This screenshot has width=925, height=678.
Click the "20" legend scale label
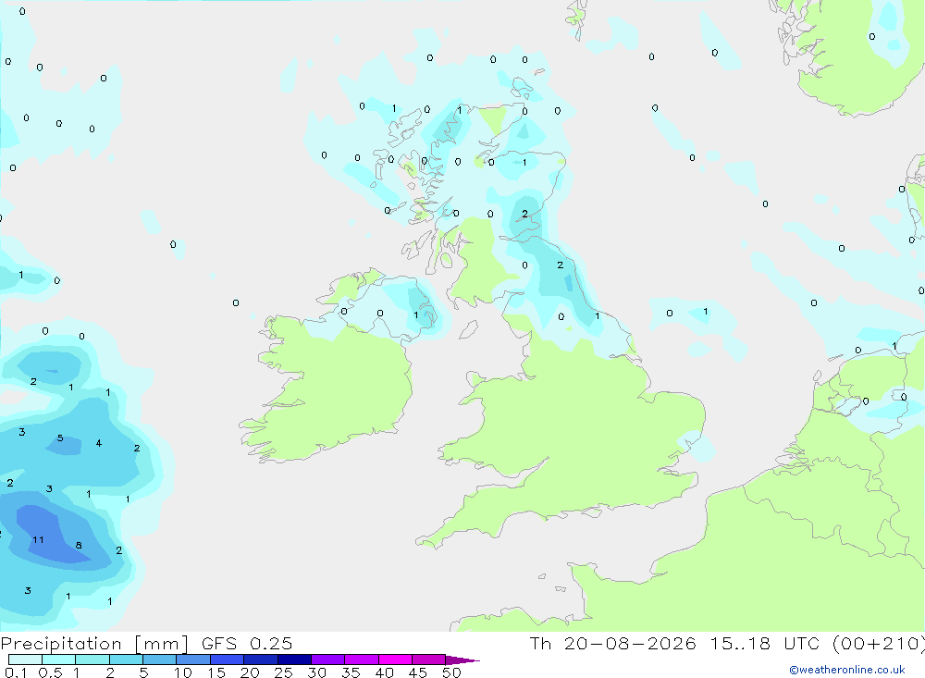pos(250,672)
